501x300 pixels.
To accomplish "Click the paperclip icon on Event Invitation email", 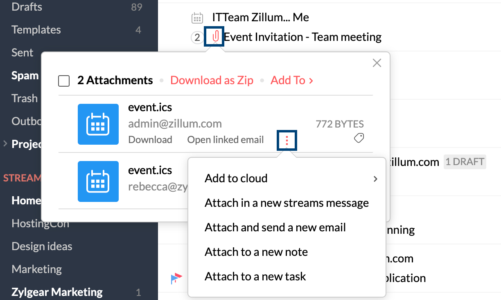I will [x=214, y=36].
